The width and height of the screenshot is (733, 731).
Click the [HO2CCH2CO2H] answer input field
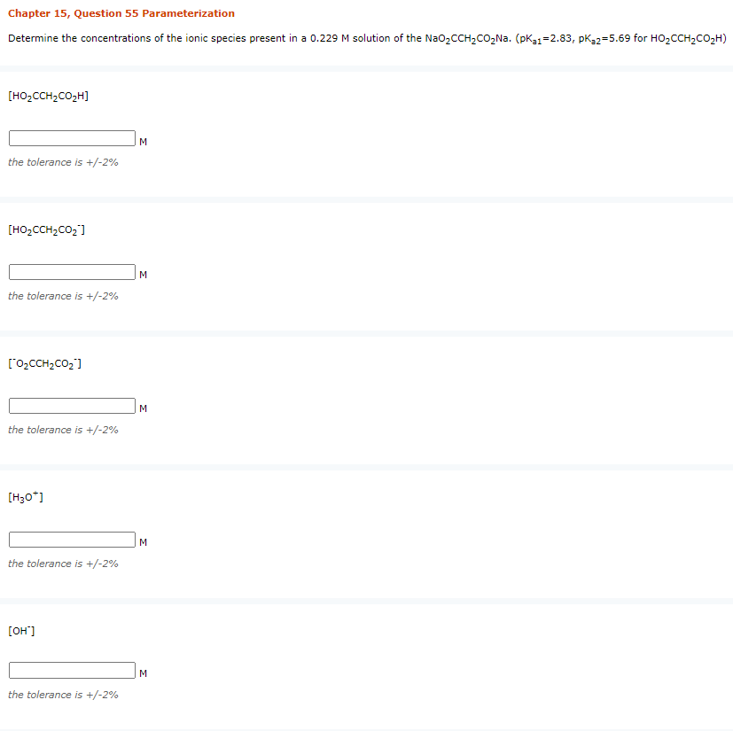(x=71, y=137)
